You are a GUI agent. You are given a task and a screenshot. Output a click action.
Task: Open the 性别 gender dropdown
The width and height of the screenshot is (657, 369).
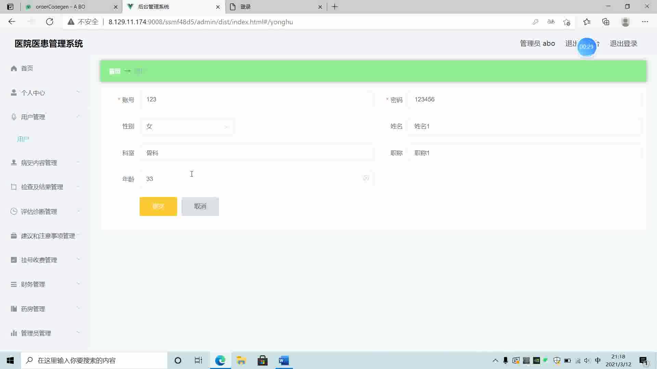coord(187,126)
